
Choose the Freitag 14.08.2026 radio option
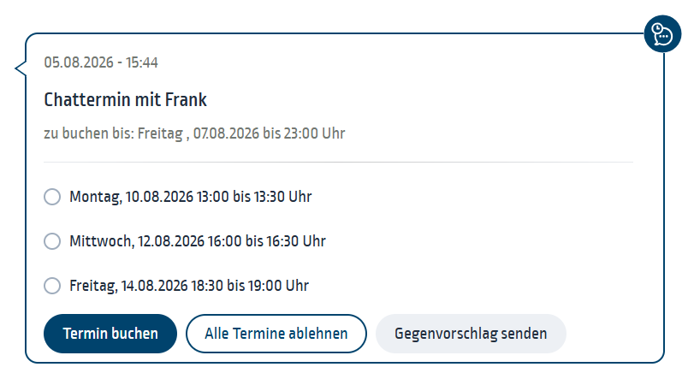(x=52, y=286)
